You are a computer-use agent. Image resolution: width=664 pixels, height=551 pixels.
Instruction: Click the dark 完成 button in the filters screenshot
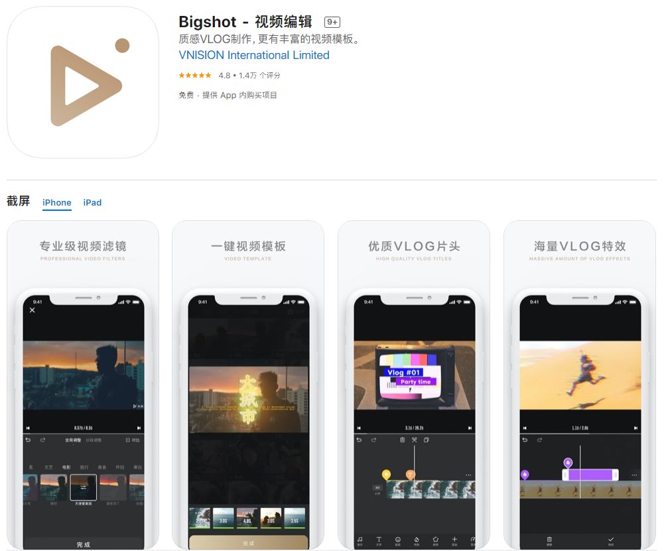(x=84, y=544)
